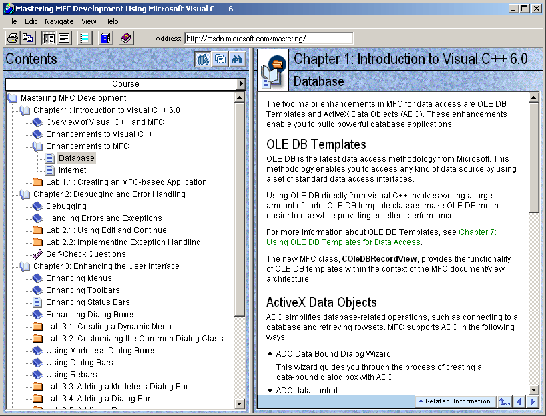Click the Lab 3.3 folder icon

tap(37, 387)
